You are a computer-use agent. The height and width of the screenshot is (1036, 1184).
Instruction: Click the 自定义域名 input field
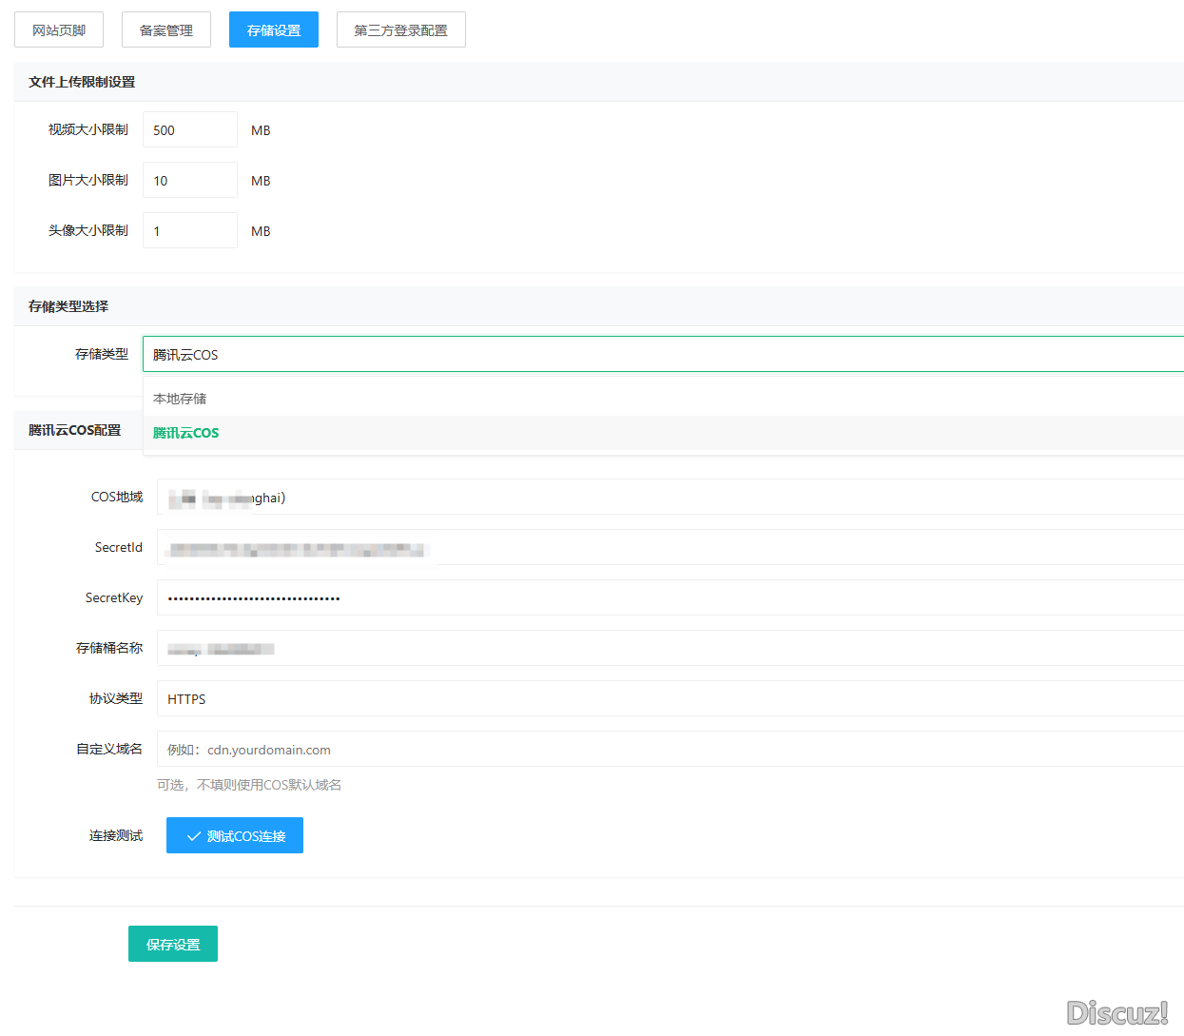(670, 750)
